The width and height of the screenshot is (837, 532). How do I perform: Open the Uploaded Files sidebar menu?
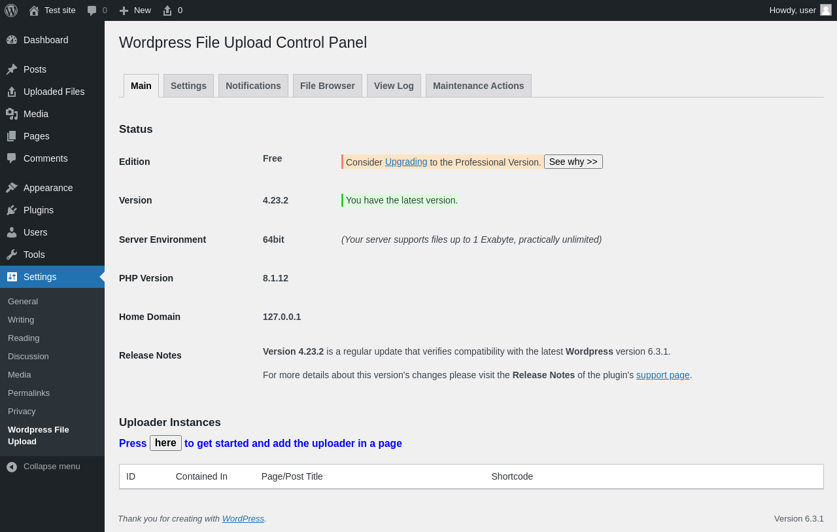pyautogui.click(x=54, y=92)
